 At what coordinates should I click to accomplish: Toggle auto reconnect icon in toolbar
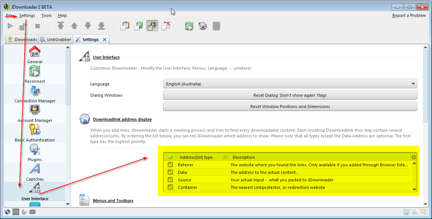(139, 26)
